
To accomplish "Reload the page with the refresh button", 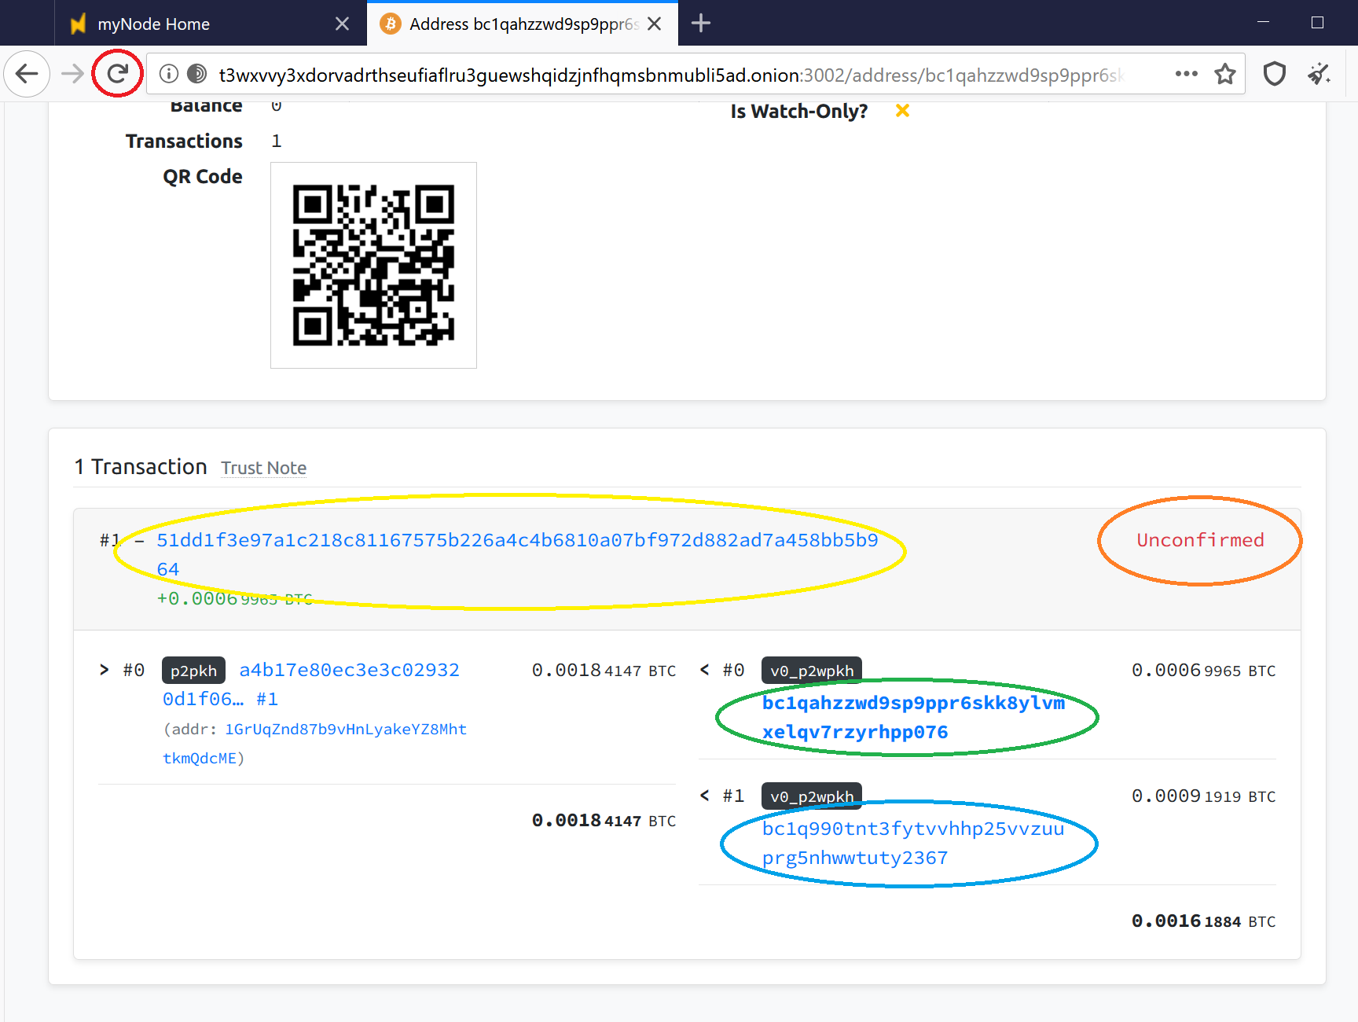I will click(x=117, y=74).
